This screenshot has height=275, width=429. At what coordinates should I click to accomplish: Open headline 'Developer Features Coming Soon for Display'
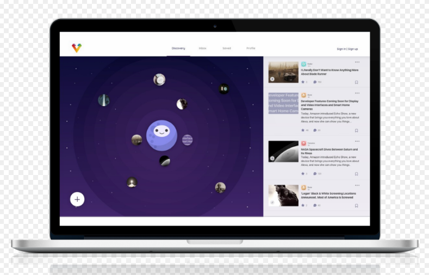(x=329, y=105)
